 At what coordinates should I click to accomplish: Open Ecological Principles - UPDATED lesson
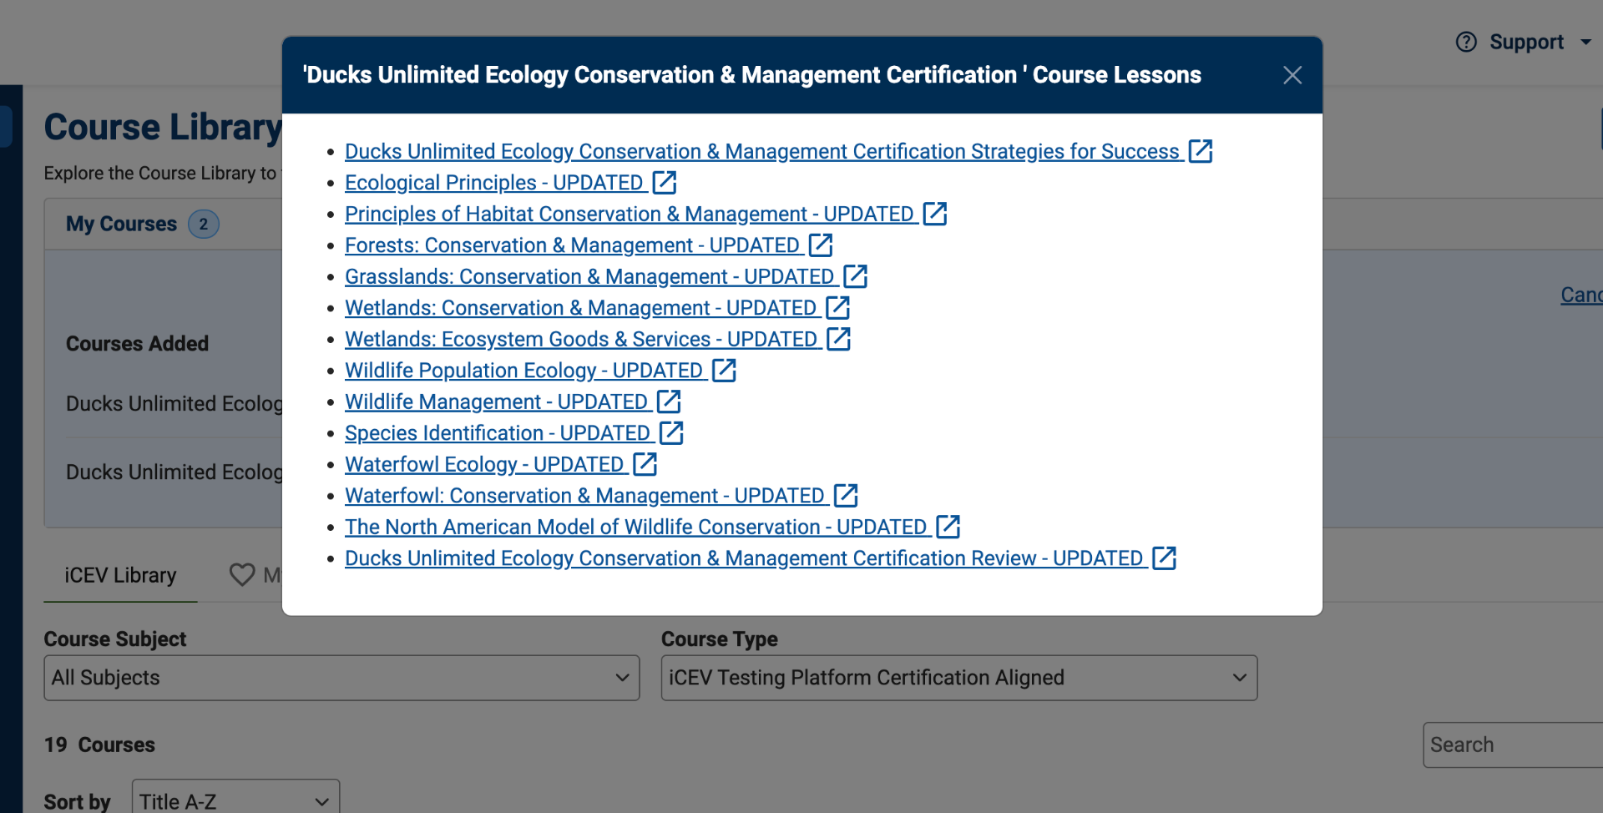(494, 182)
